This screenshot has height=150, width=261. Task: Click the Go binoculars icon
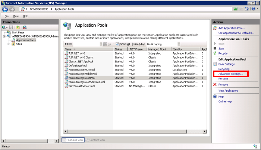(x=105, y=44)
